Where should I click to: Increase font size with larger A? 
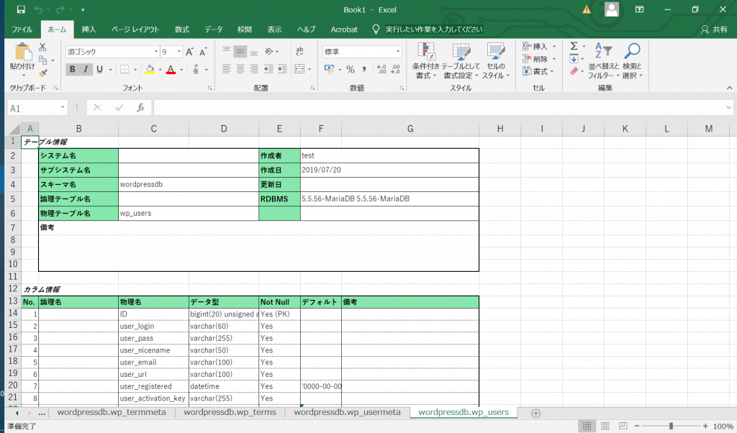[x=189, y=52]
